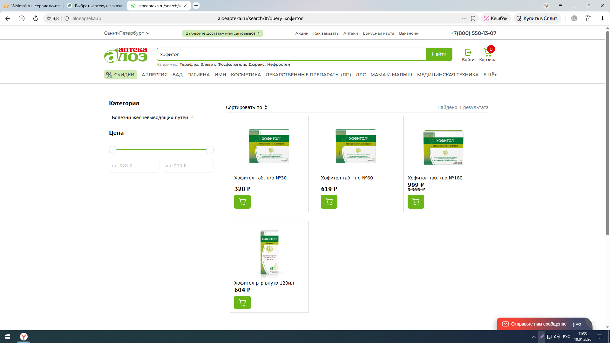Open the Сортировать по sorting dropdown
Screen dimensions: 610x343
(247, 107)
